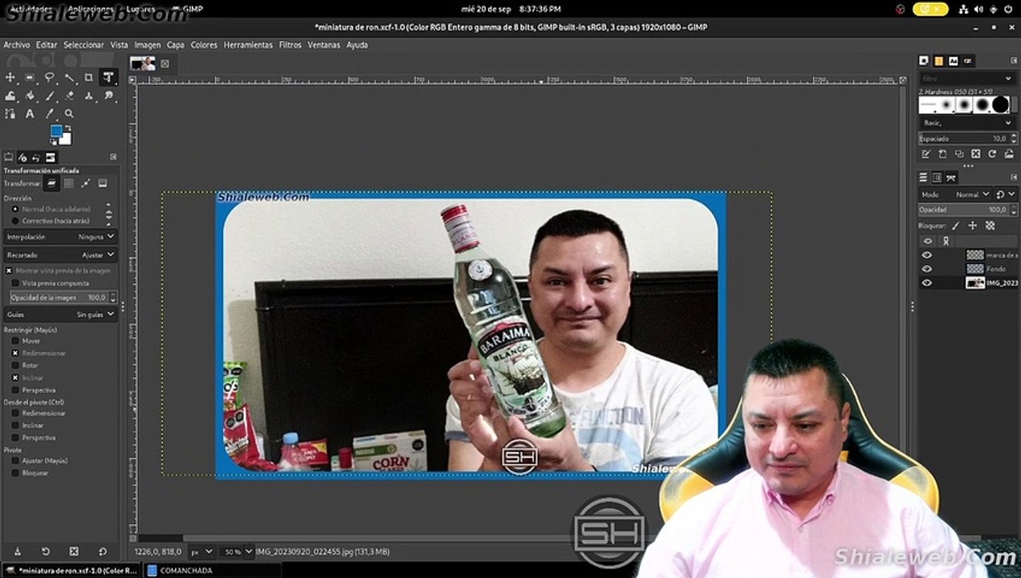
Task: Adjust the layer Opacidad slider
Action: coord(967,210)
